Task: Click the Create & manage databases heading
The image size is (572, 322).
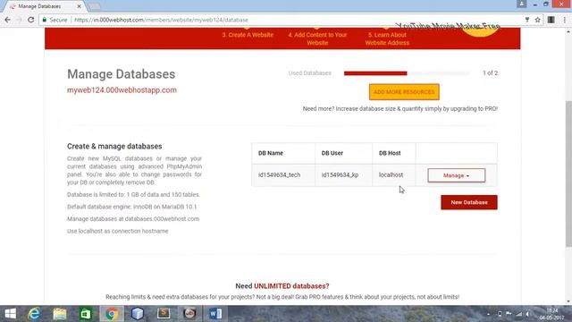Action: 114,146
